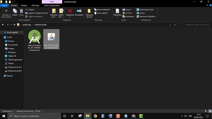
Task: Navigate to projet app in breadcrumb
Action: click(27, 25)
